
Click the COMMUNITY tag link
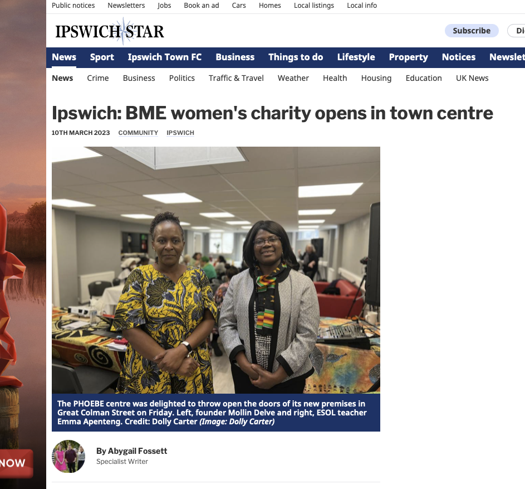click(138, 133)
